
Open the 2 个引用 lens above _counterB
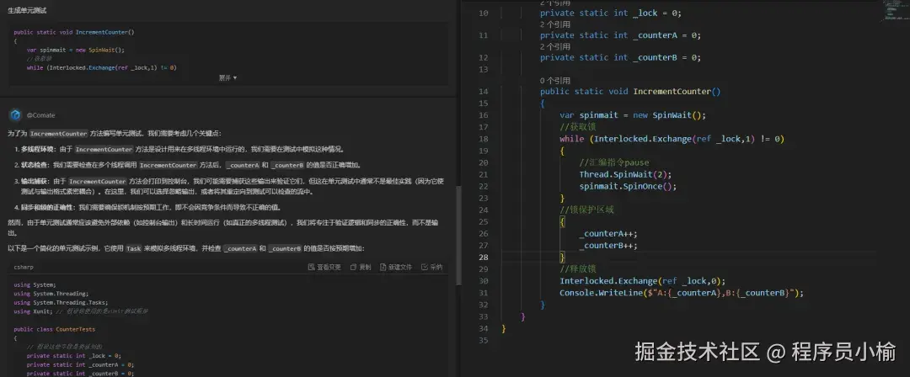tap(554, 46)
